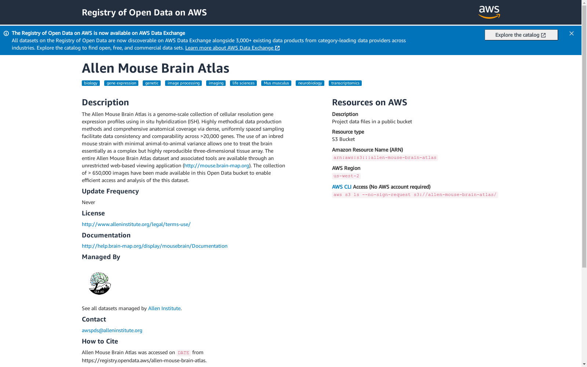Dismiss the AWS Data Exchange banner
The image size is (587, 367).
click(572, 33)
